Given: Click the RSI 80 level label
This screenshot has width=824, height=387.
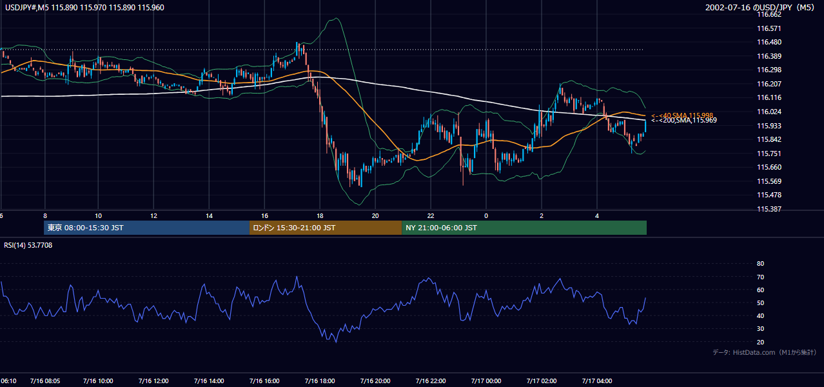Looking at the screenshot, I should (760, 264).
